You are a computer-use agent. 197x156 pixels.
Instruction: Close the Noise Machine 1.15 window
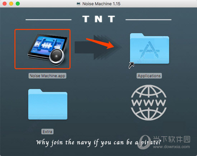(x=5, y=4)
